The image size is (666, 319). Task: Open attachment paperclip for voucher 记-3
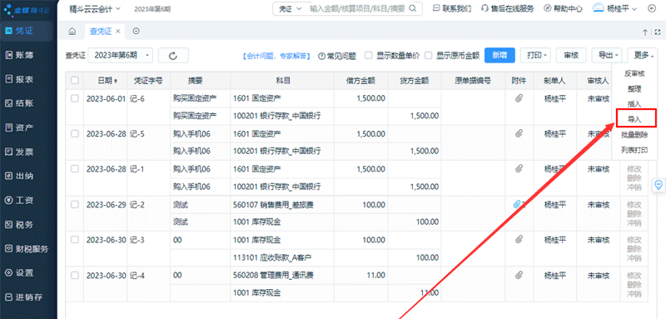tap(519, 240)
